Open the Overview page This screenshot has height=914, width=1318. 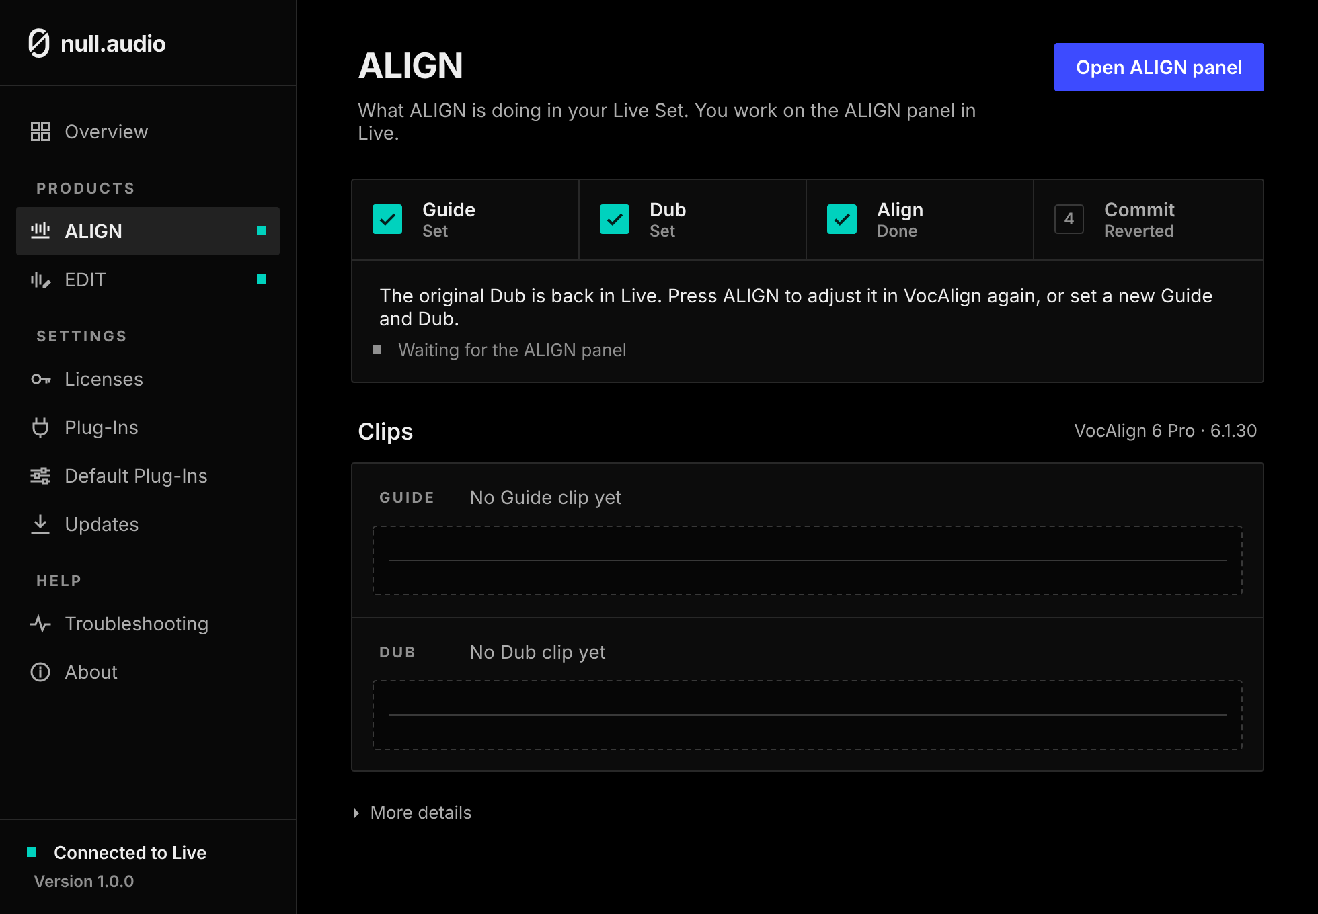148,132
